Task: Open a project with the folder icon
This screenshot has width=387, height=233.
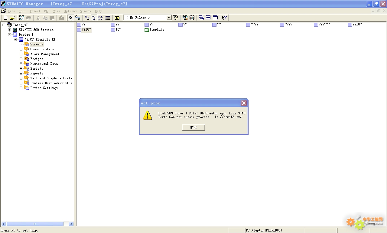Action: click(x=12, y=18)
